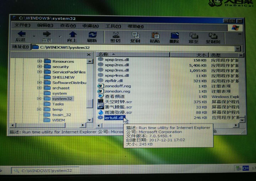This screenshot has width=256, height=181.
Task: Open dropdown arrow beside 后退 button
Action: click(34, 36)
